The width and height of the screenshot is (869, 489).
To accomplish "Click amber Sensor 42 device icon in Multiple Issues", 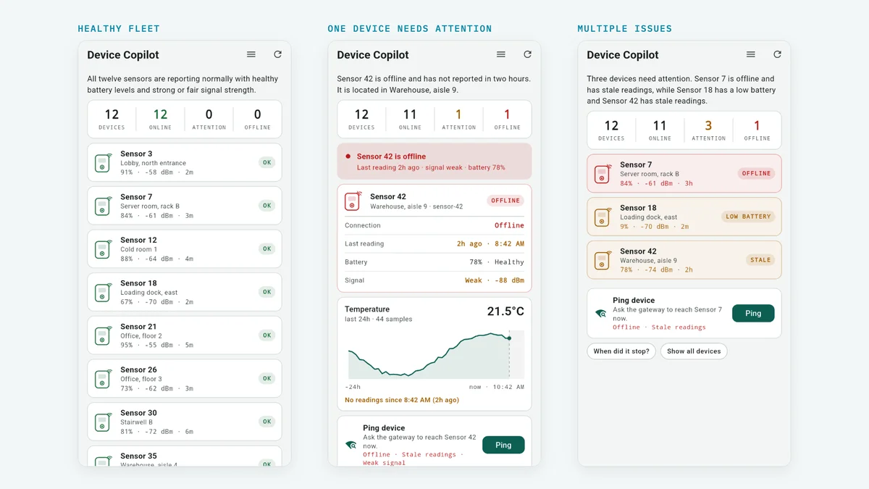I will tap(603, 260).
